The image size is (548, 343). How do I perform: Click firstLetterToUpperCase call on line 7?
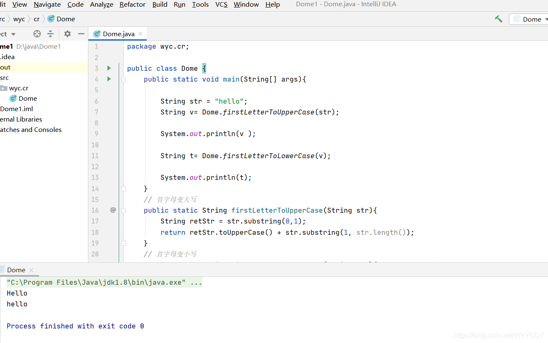pos(269,112)
